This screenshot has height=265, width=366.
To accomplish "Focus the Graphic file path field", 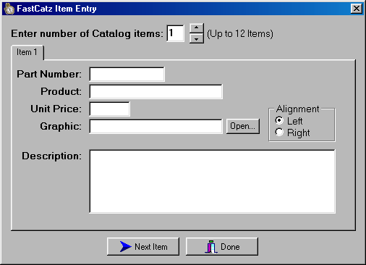I will [156, 126].
